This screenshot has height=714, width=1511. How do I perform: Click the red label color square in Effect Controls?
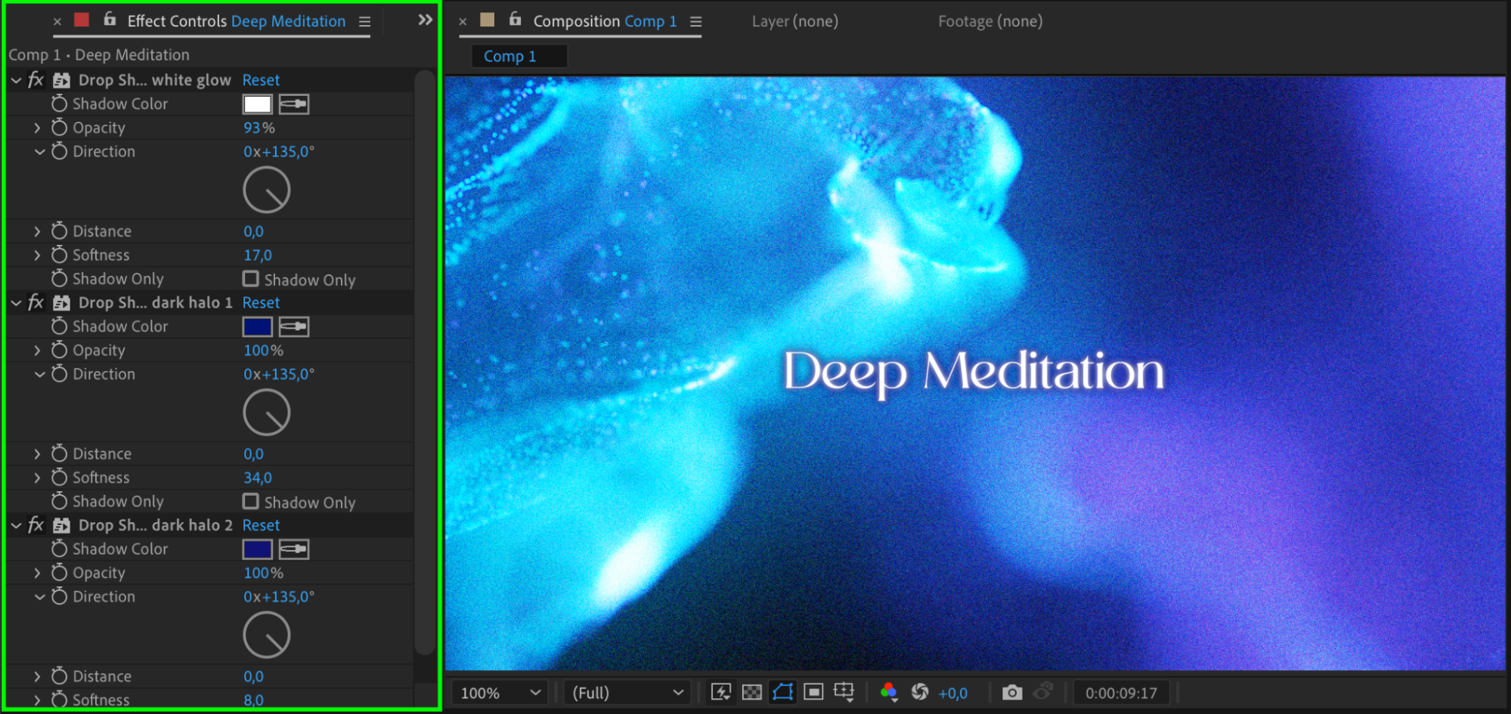click(82, 20)
